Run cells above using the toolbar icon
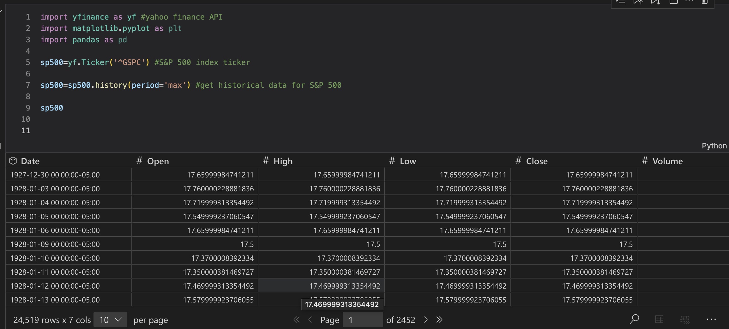Viewport: 729px width, 329px height. [x=638, y=2]
